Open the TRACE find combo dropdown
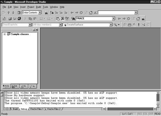The width and height of the screenshot is (161, 116). point(113,19)
